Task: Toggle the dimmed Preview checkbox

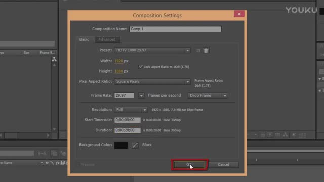Action: [78, 164]
